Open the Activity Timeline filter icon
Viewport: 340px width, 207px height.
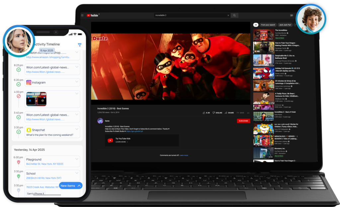pyautogui.click(x=80, y=45)
